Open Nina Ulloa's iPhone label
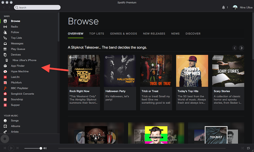Image resolution: width=254 pixels, height=152 pixels. 24,60
